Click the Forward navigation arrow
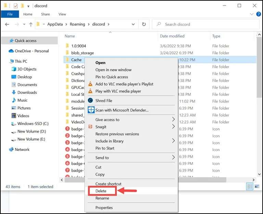Viewport: 263px width, 214px height. point(17,24)
